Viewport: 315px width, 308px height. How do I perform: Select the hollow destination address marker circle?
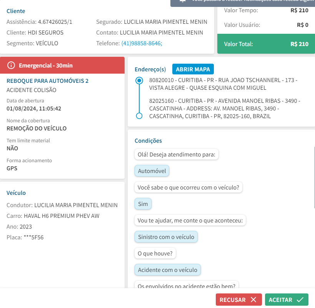(x=139, y=116)
